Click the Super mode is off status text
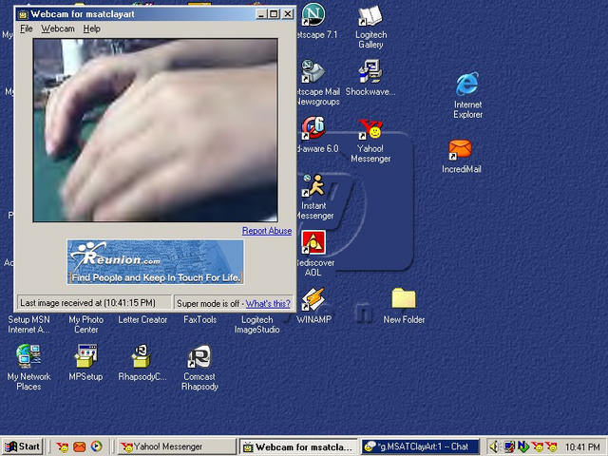Screen dimensions: 608x456 pos(208,304)
